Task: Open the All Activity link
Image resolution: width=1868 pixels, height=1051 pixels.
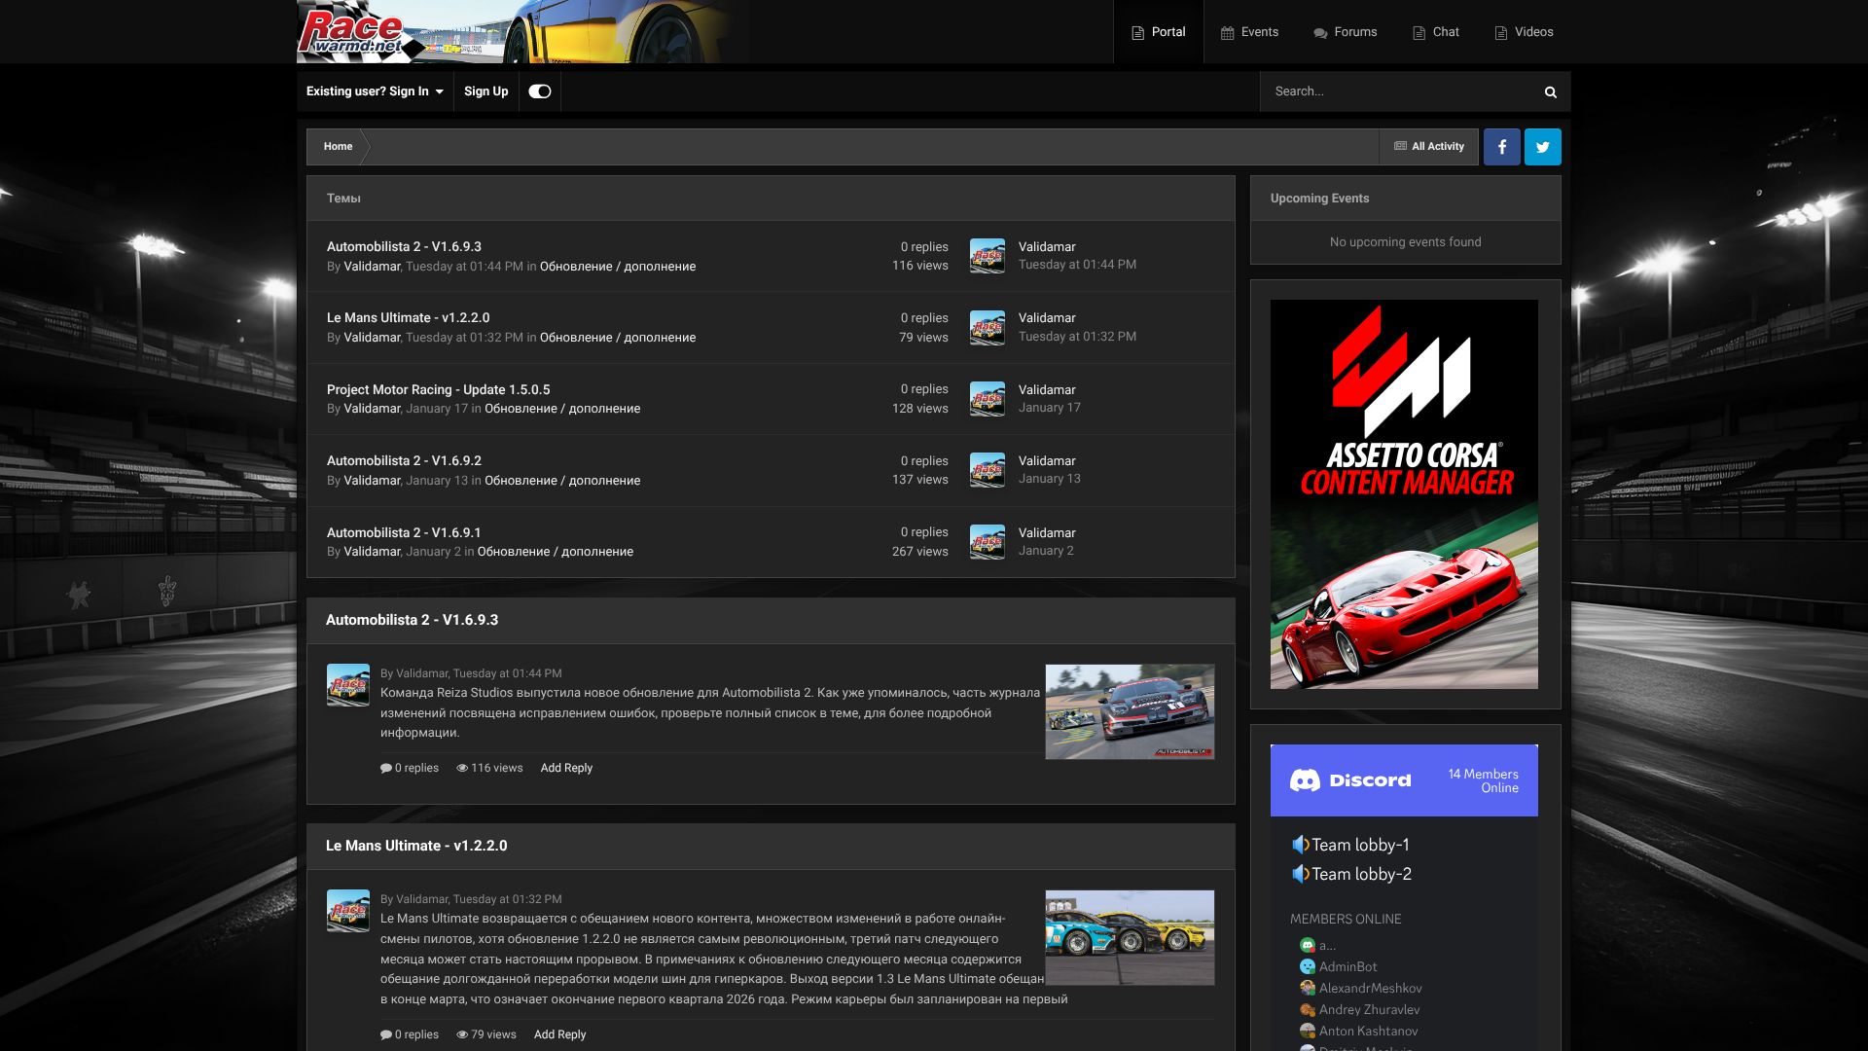Action: 1428,146
